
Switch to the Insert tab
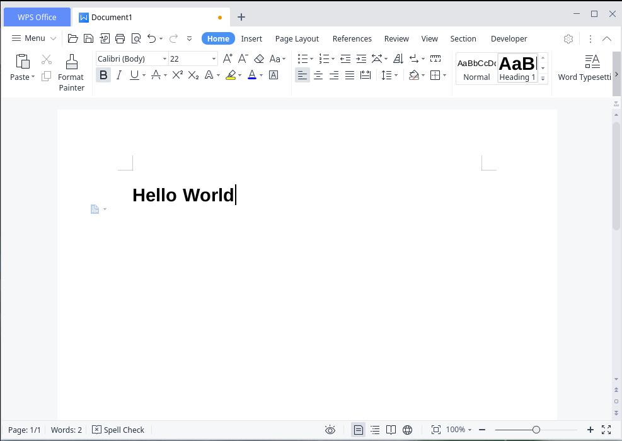click(251, 38)
